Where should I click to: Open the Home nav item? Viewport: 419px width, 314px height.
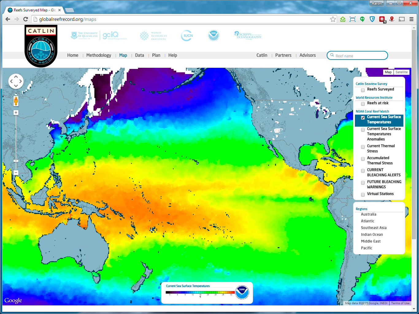pyautogui.click(x=73, y=55)
